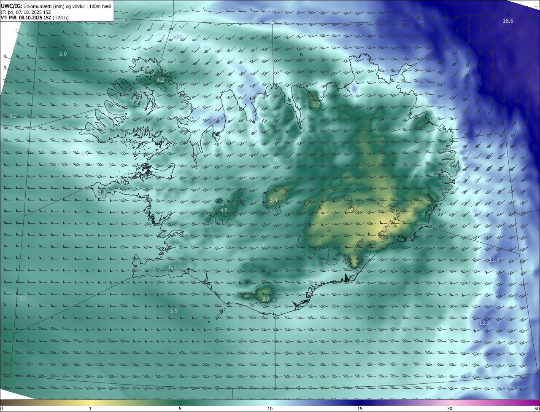
Task: Click the '30' tick on the color scale
Action: pyautogui.click(x=450, y=409)
